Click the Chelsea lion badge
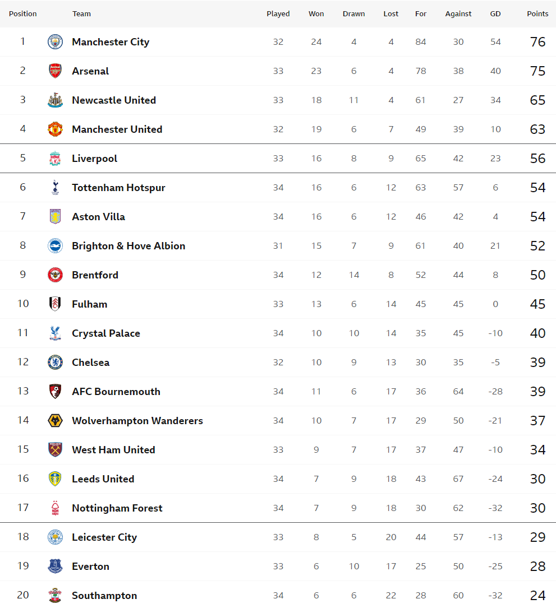The width and height of the screenshot is (556, 613). [55, 363]
